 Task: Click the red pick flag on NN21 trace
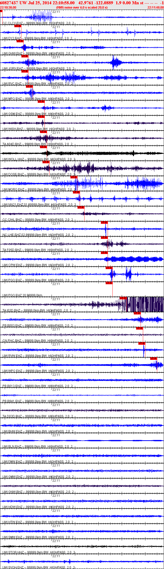pos(76,192)
